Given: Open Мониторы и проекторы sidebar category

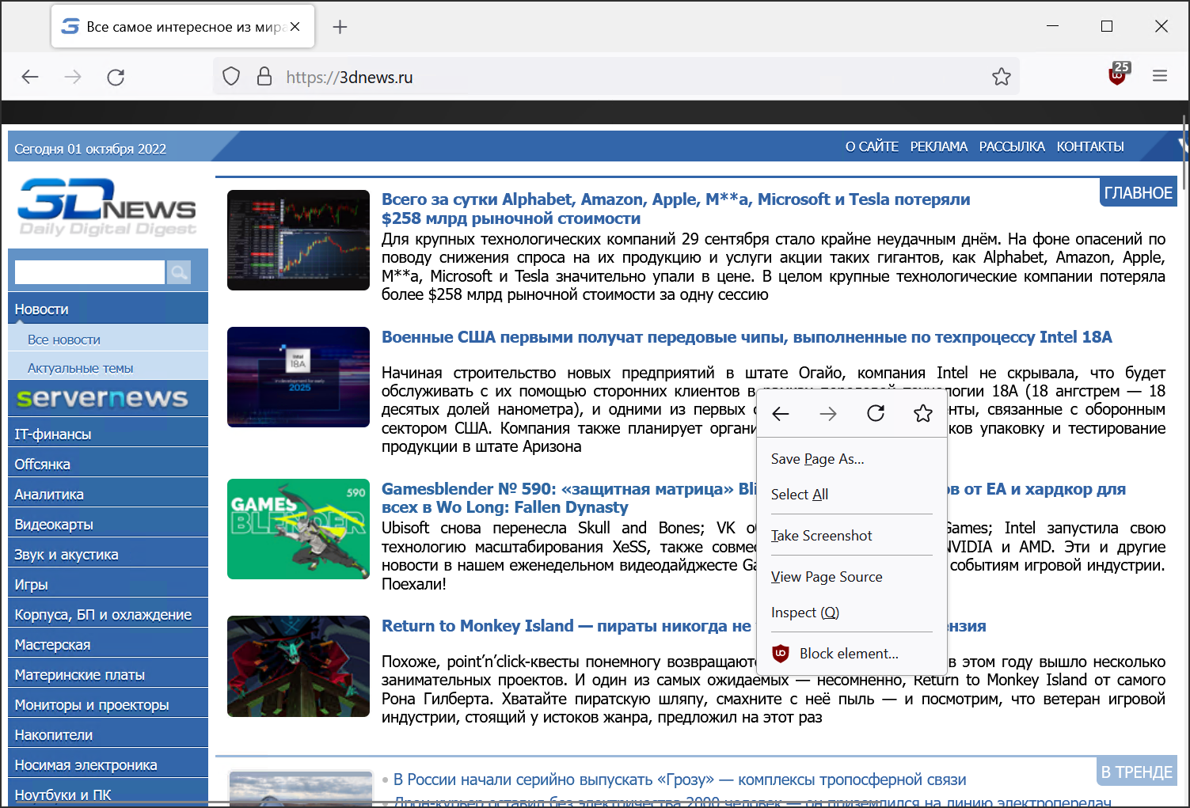Looking at the screenshot, I should tap(108, 704).
